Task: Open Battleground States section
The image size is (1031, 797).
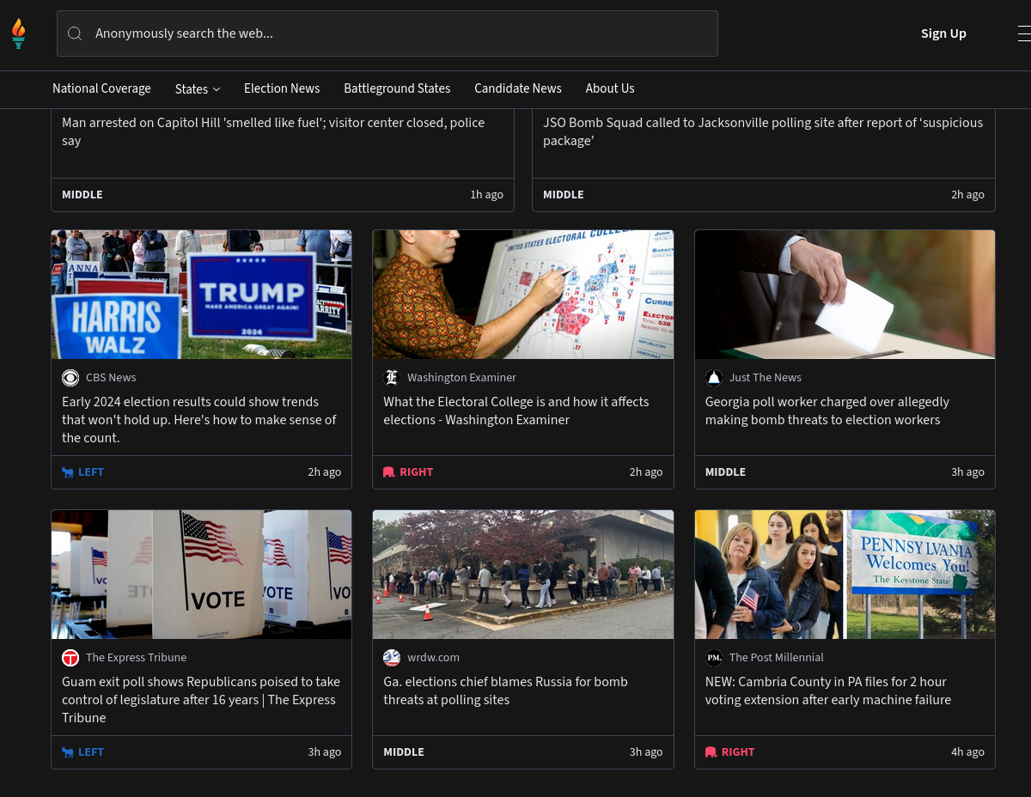Action: 397,88
